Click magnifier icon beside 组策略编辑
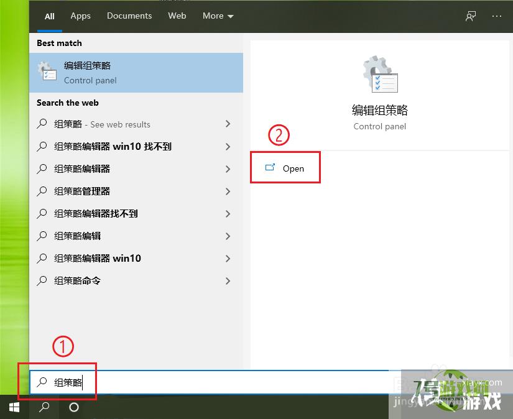The width and height of the screenshot is (513, 419). 42,236
